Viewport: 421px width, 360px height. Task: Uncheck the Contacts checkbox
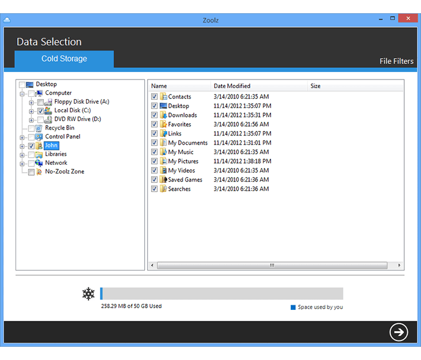154,97
